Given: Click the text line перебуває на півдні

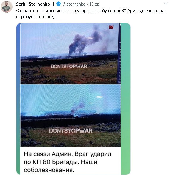Looking at the screenshot, I should pos(37,17).
